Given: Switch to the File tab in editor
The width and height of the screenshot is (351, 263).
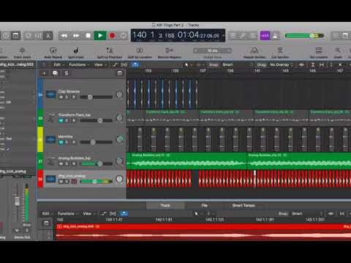Looking at the screenshot, I should [x=204, y=206].
